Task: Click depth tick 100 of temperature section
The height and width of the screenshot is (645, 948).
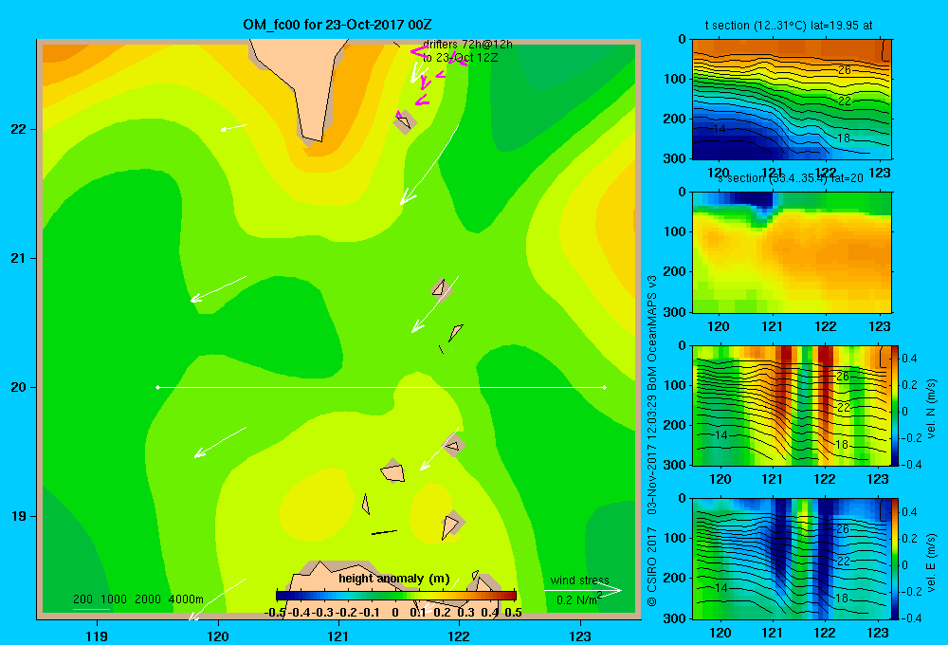Action: coord(676,79)
